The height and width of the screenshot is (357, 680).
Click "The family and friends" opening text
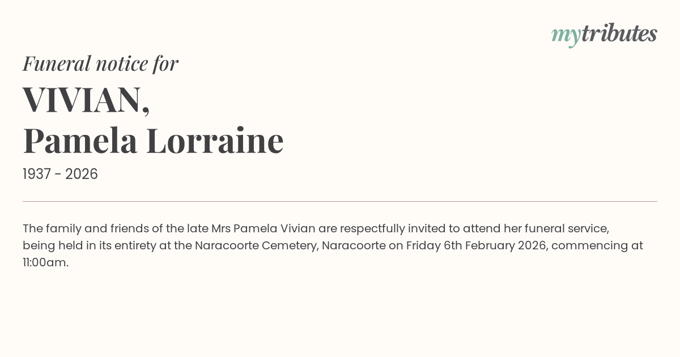tap(78, 229)
